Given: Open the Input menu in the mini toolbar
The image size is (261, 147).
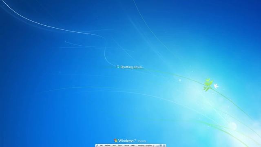Looking at the screenshot, I should 120,145.
